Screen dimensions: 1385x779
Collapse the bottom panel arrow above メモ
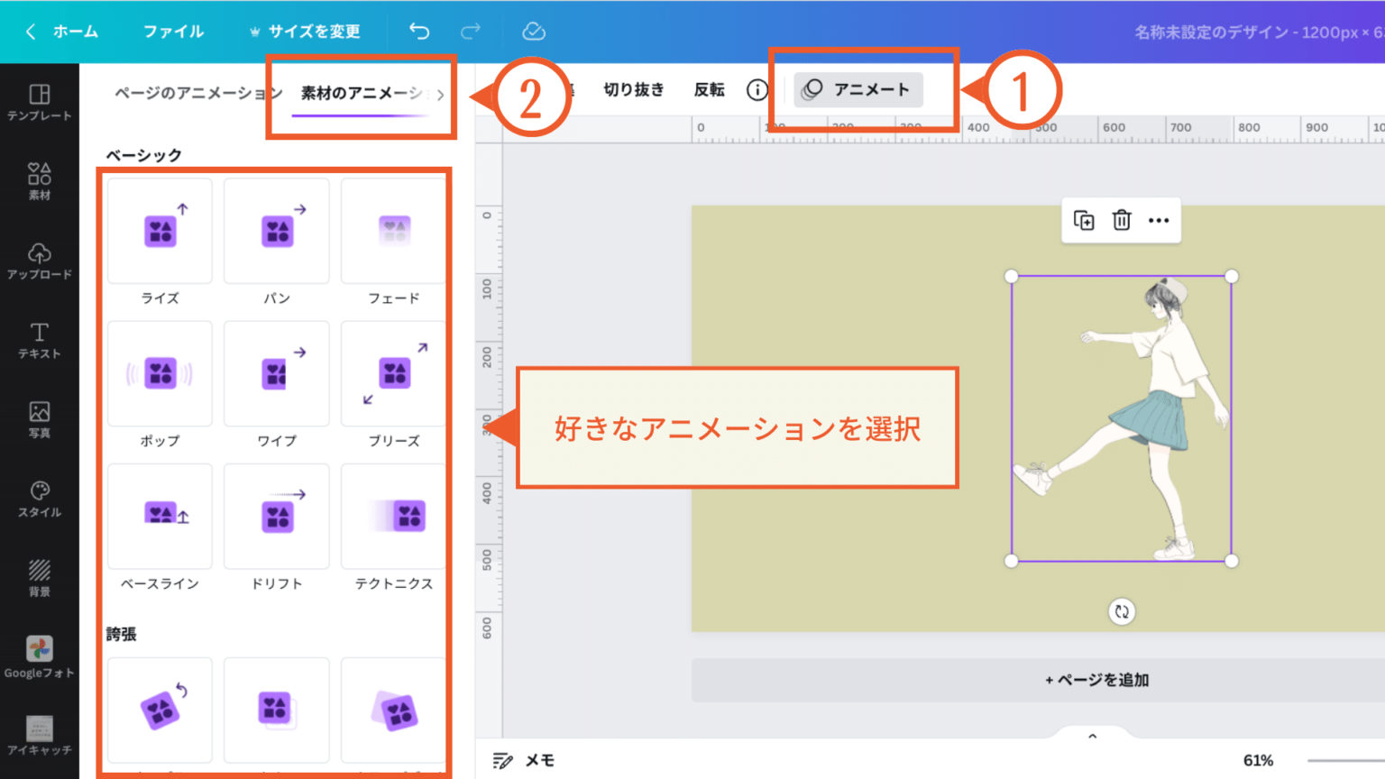pyautogui.click(x=1092, y=734)
